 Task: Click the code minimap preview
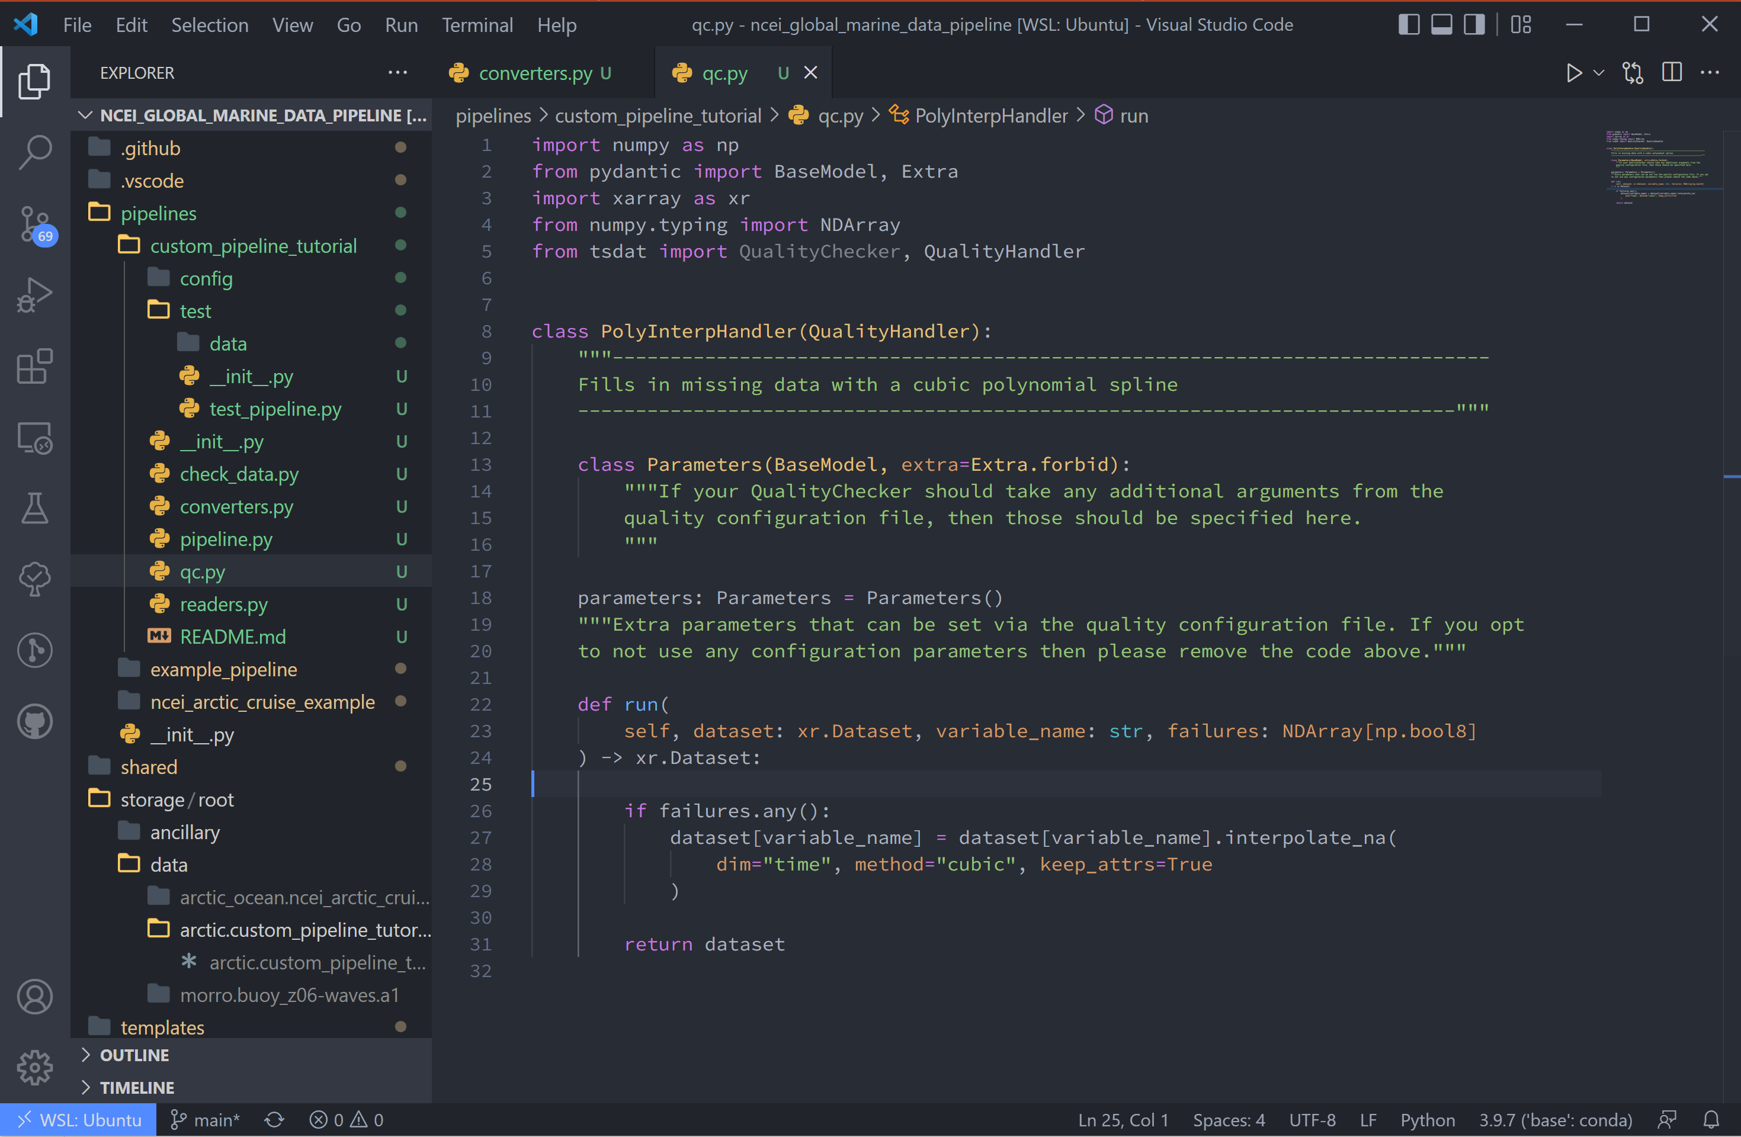pyautogui.click(x=1657, y=168)
